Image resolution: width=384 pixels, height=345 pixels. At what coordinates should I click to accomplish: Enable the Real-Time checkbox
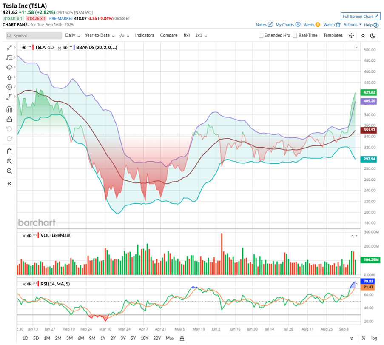click(x=295, y=36)
